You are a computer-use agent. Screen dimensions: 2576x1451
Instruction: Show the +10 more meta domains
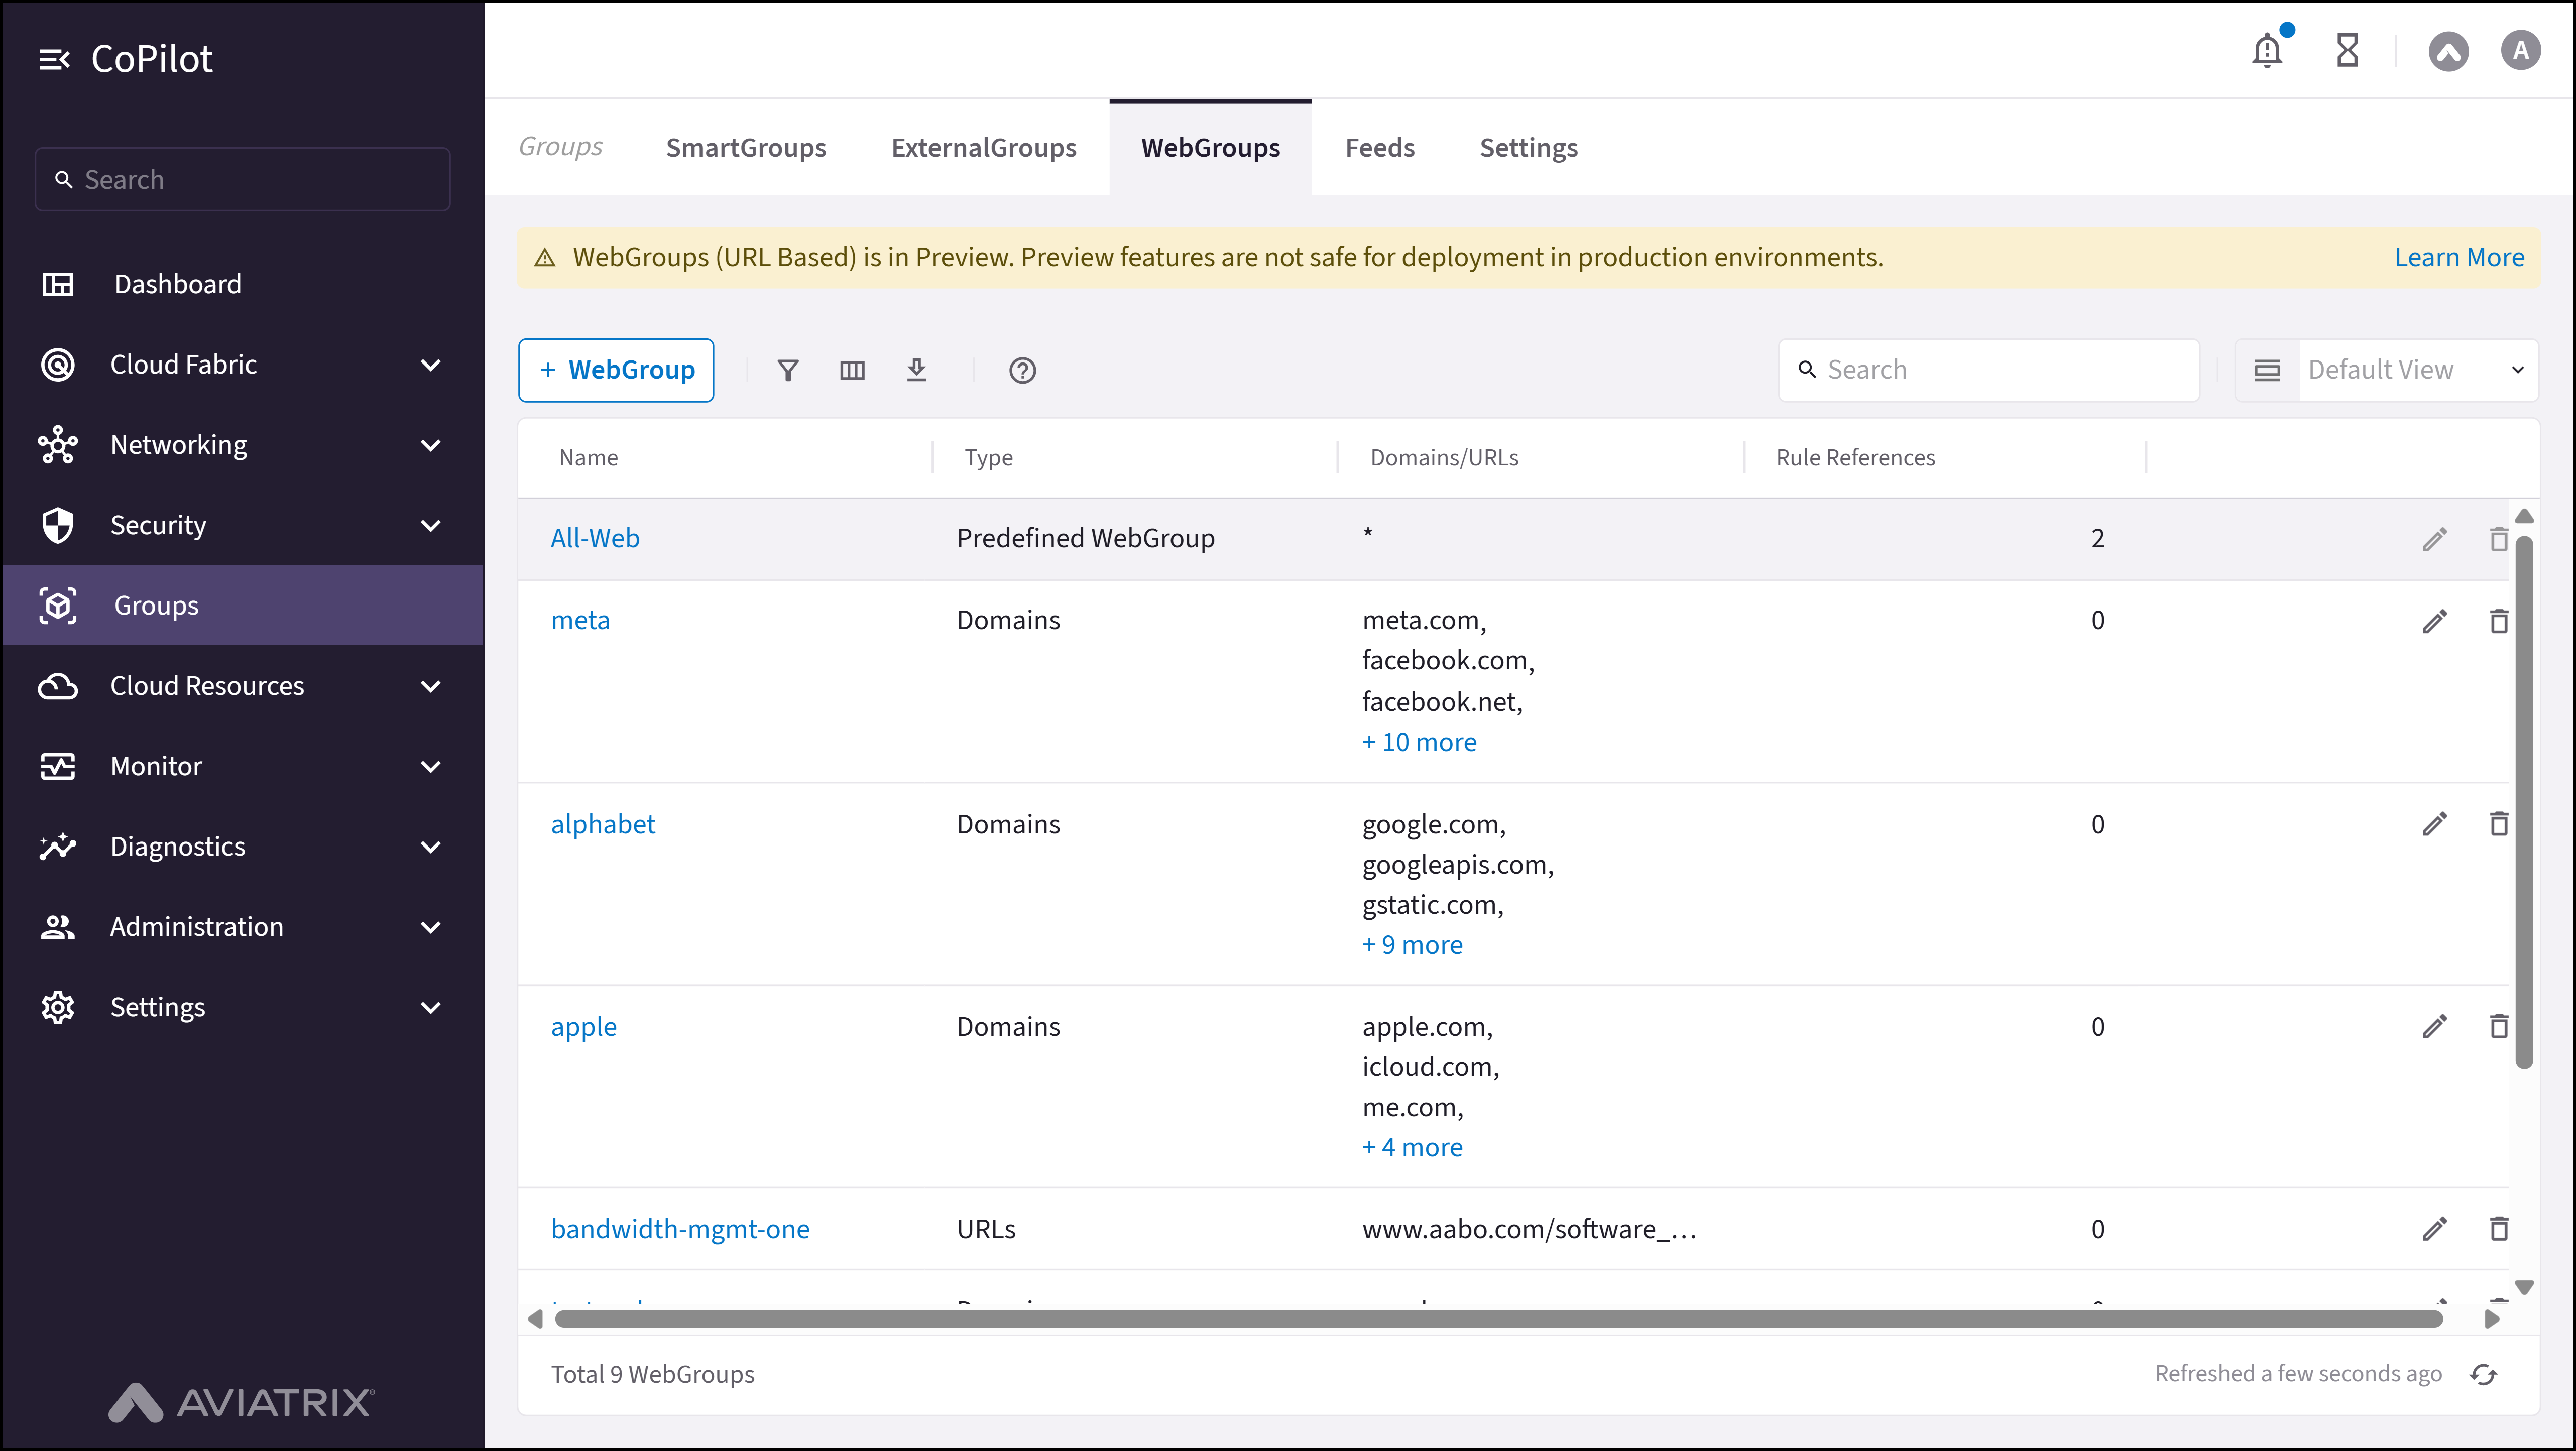pyautogui.click(x=1419, y=742)
